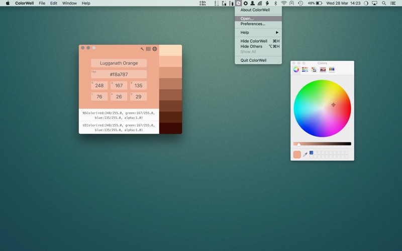This screenshot has width=402, height=251.
Task: Pick a screen color with the eyedropper
Action: point(305,155)
